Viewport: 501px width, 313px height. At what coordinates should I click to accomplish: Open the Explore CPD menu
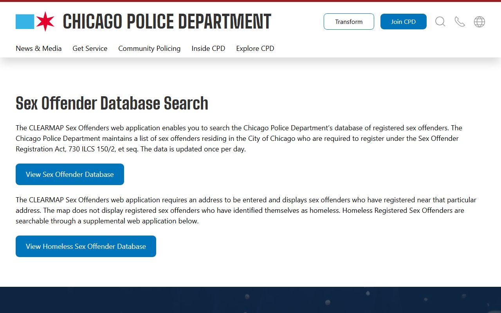tap(255, 49)
